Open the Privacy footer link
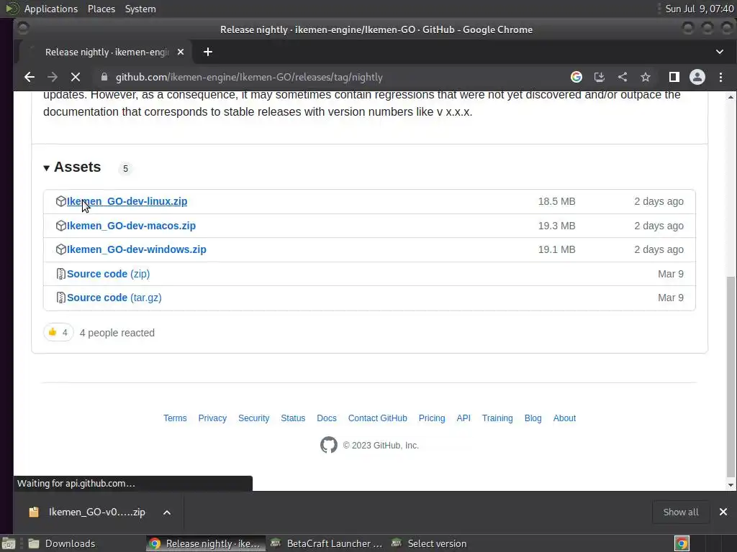The width and height of the screenshot is (737, 552). pos(212,418)
